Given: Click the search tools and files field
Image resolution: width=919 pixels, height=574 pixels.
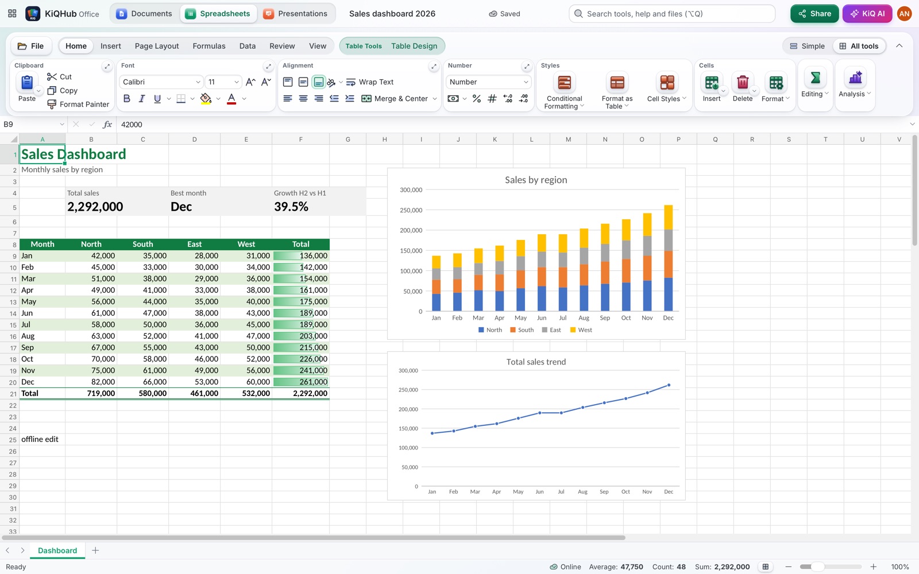Looking at the screenshot, I should pyautogui.click(x=672, y=14).
